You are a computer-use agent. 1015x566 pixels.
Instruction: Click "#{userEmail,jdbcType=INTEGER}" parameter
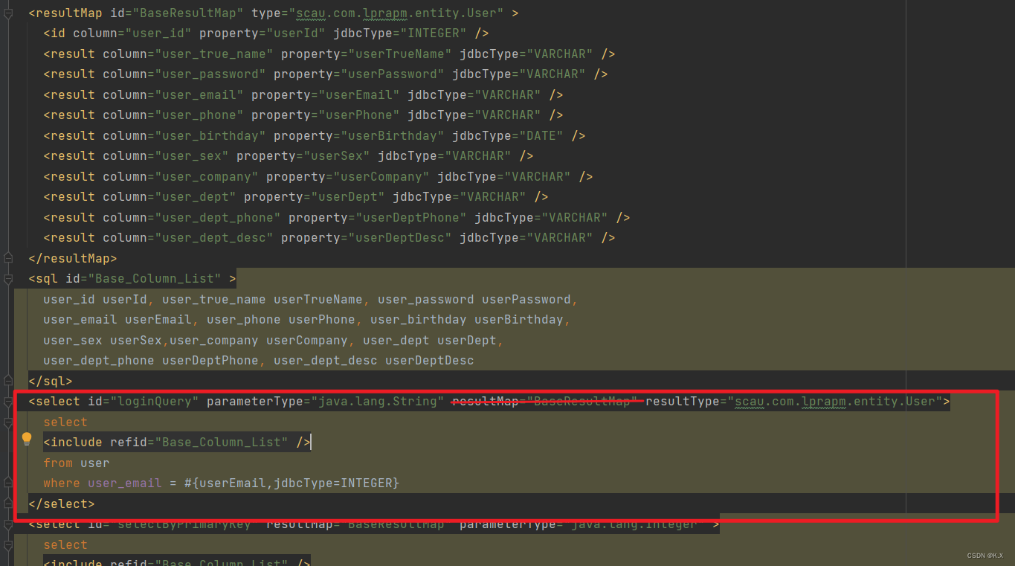click(x=292, y=483)
